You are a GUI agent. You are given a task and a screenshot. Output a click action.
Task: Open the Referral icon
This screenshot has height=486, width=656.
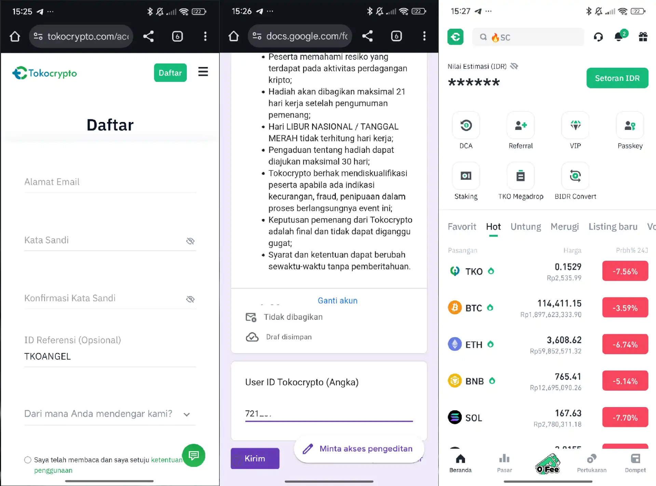coord(520,125)
